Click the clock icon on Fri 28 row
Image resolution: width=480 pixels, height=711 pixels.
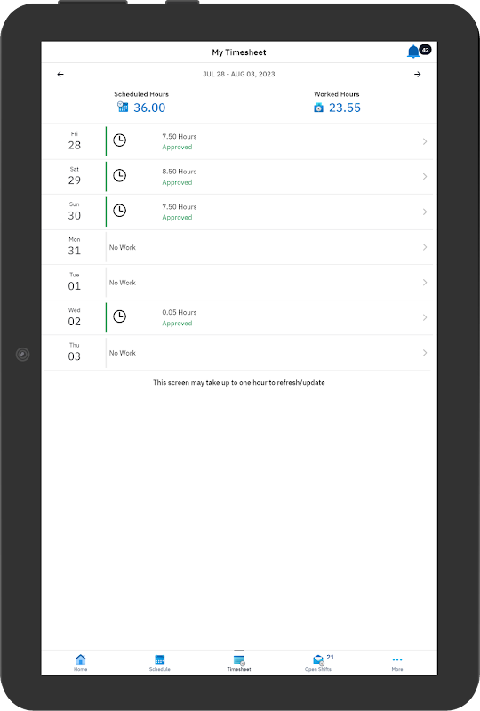point(119,140)
